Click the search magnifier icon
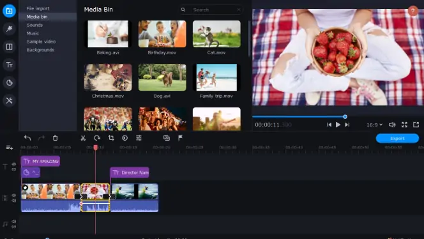The image size is (424, 239). pos(183,10)
